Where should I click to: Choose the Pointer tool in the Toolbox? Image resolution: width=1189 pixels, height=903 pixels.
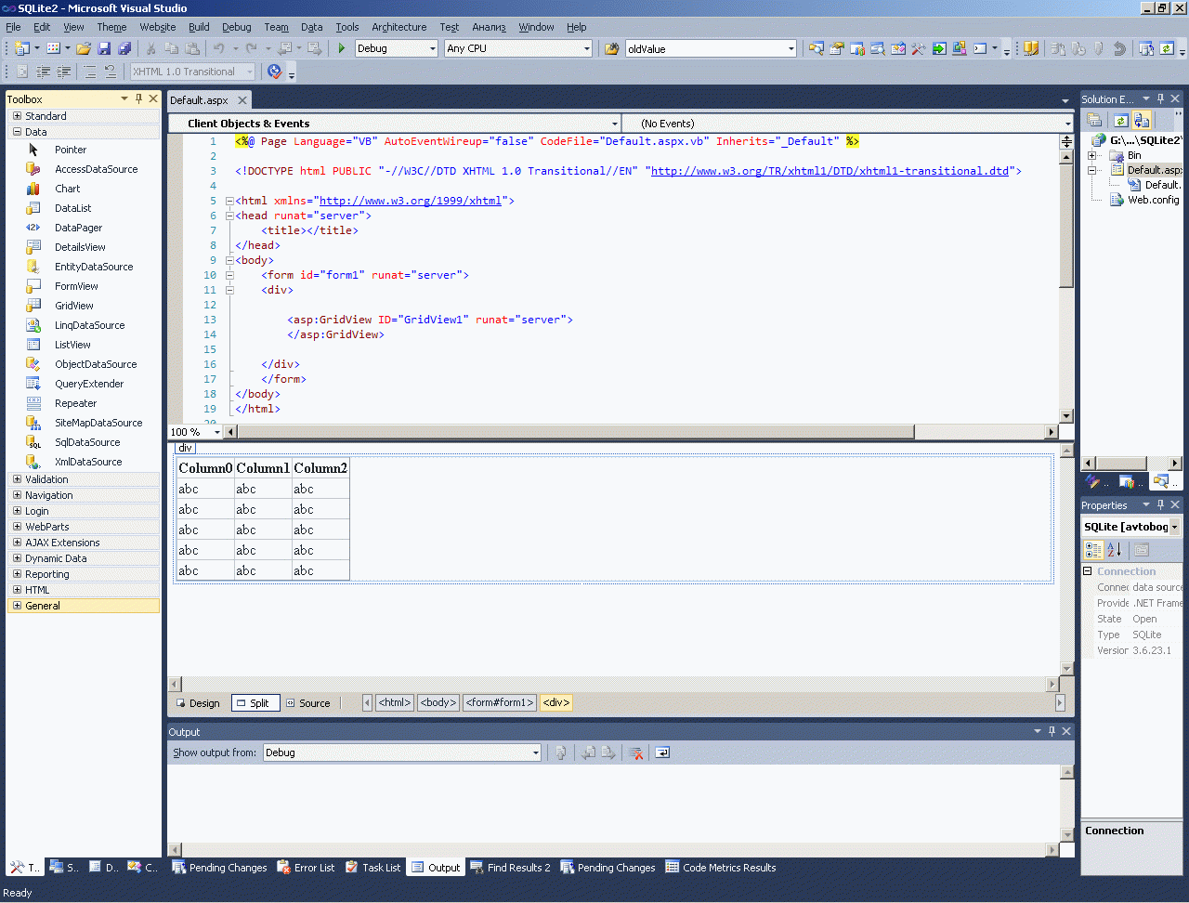click(71, 150)
